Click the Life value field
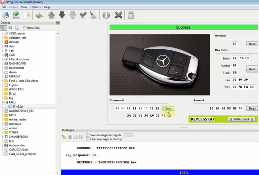 click(x=240, y=80)
